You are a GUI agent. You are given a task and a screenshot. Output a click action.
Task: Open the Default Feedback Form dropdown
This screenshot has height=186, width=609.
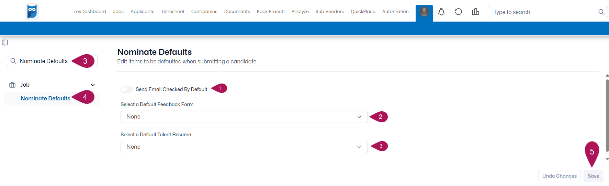244,117
